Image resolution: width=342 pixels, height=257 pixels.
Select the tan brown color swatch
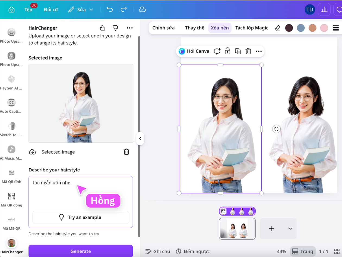(312, 28)
